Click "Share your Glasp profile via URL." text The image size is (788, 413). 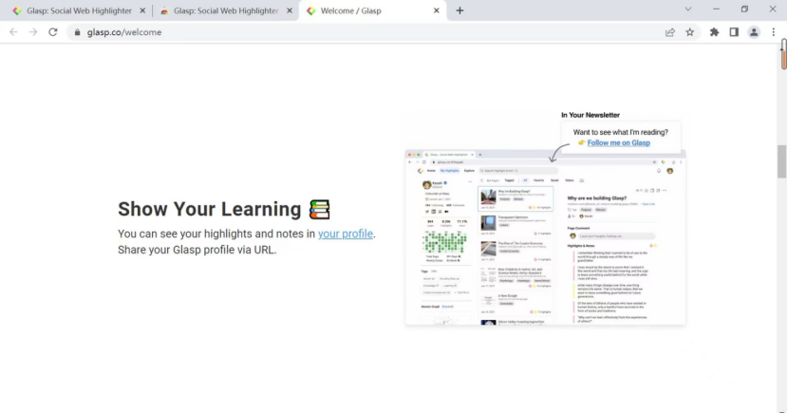[x=197, y=250]
